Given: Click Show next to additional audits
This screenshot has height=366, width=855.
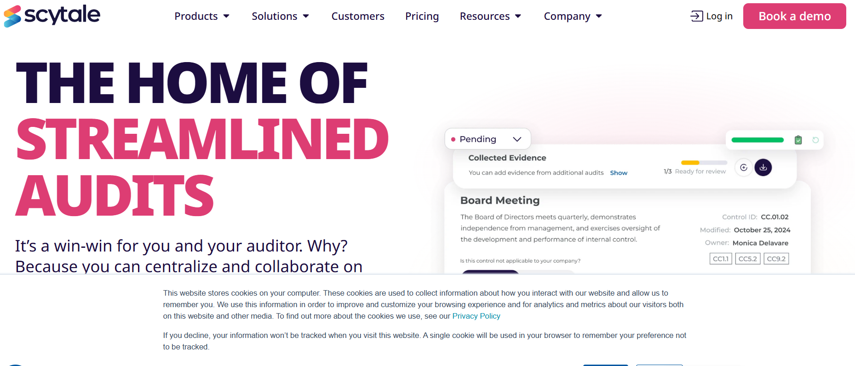Looking at the screenshot, I should pos(619,173).
